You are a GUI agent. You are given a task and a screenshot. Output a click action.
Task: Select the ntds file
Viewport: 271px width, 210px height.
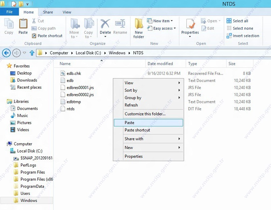(x=71, y=109)
